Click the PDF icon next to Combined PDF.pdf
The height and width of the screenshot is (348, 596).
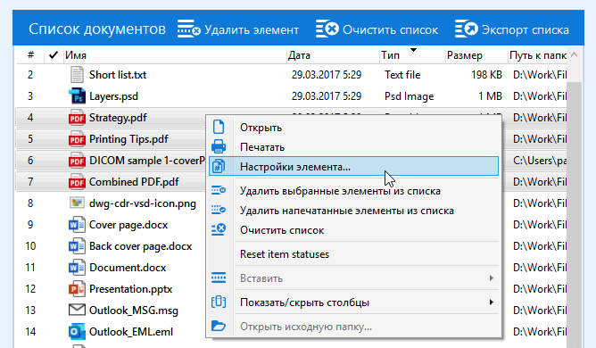point(77,182)
